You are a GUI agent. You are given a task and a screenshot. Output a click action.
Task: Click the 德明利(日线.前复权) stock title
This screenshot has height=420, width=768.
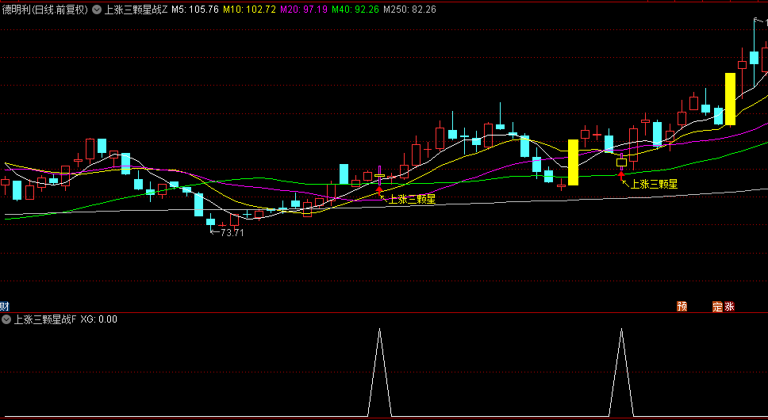(44, 10)
